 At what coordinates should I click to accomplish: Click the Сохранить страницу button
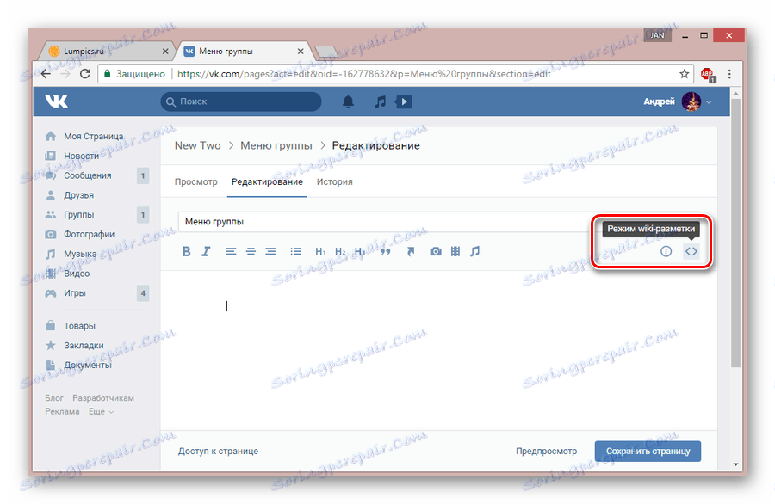click(648, 452)
